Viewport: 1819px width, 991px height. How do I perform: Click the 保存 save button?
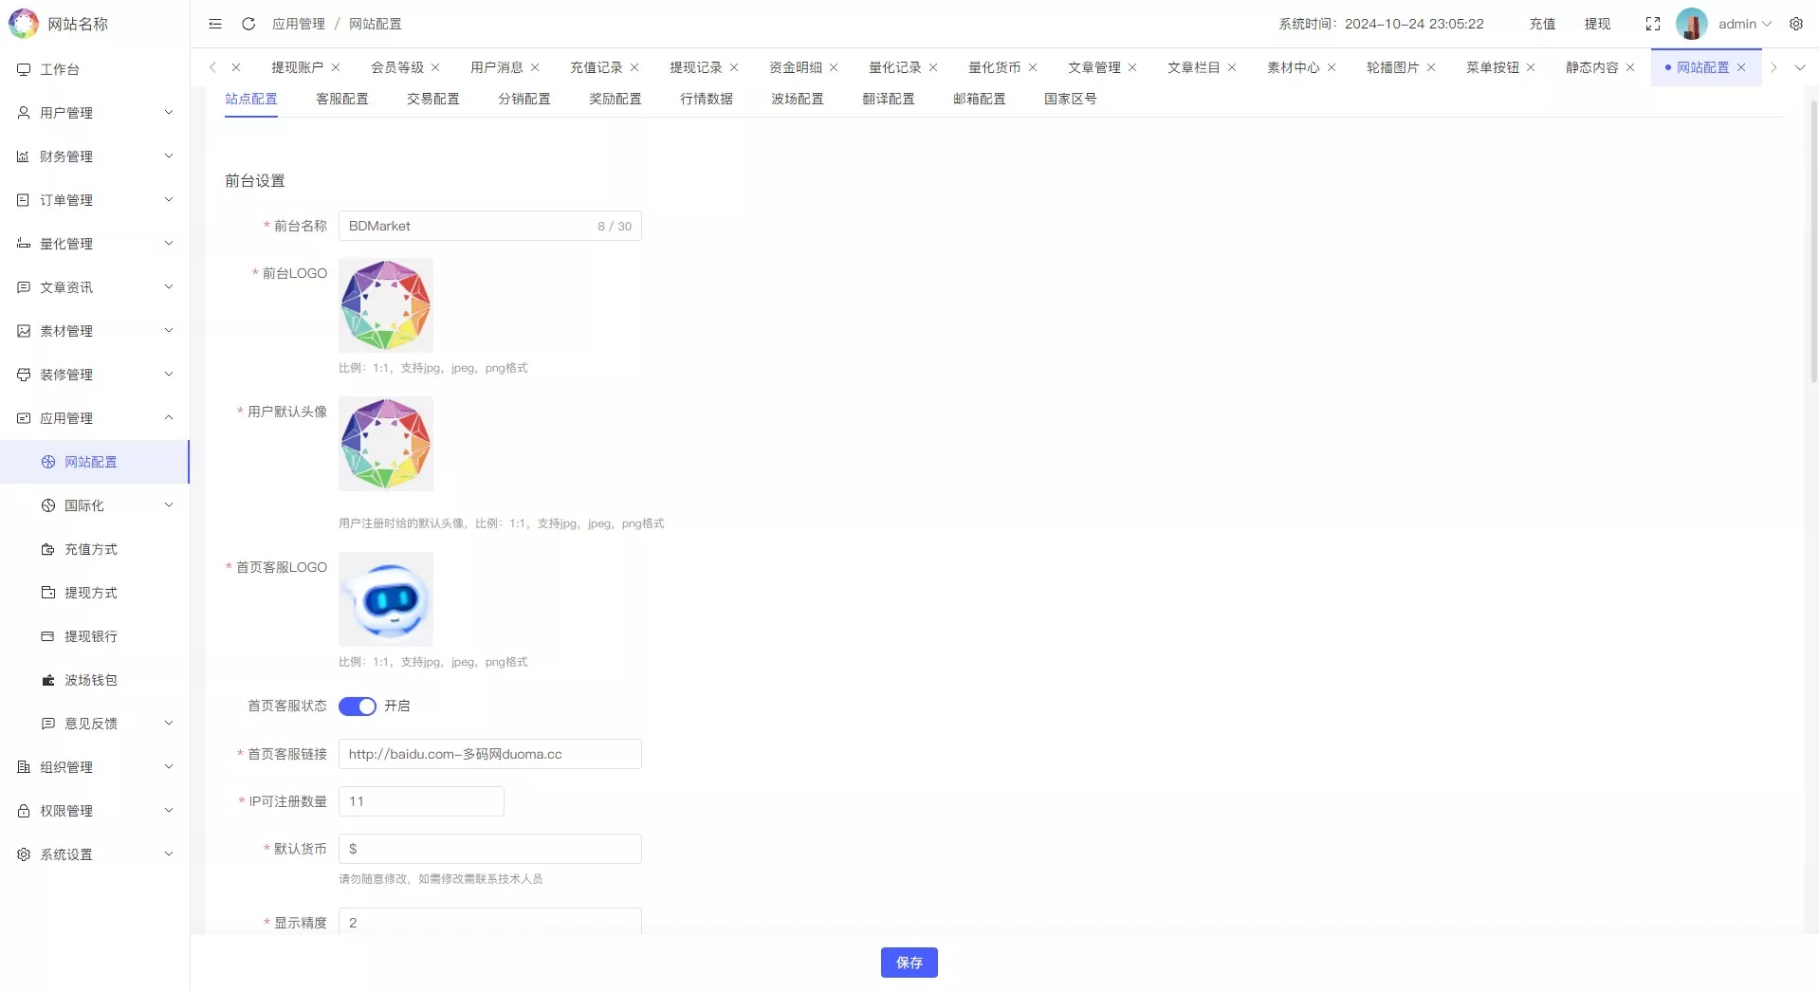[909, 963]
